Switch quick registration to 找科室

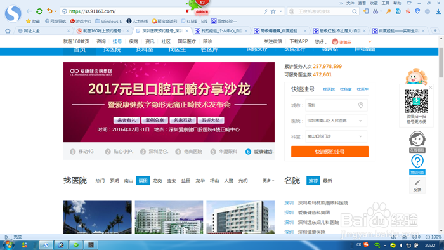(x=346, y=89)
